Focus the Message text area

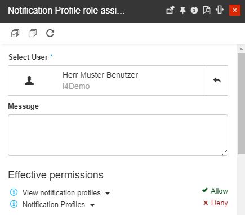click(118, 135)
